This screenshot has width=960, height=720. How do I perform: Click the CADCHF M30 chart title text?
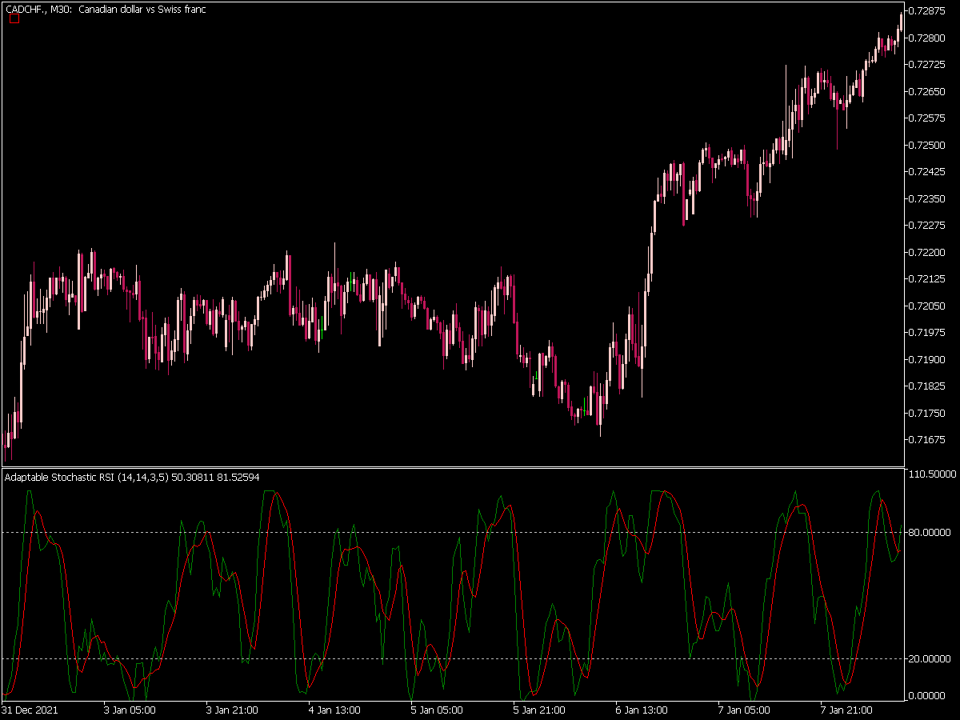[x=106, y=10]
